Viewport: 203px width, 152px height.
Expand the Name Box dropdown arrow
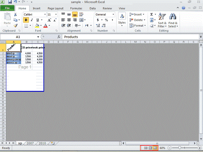38,37
